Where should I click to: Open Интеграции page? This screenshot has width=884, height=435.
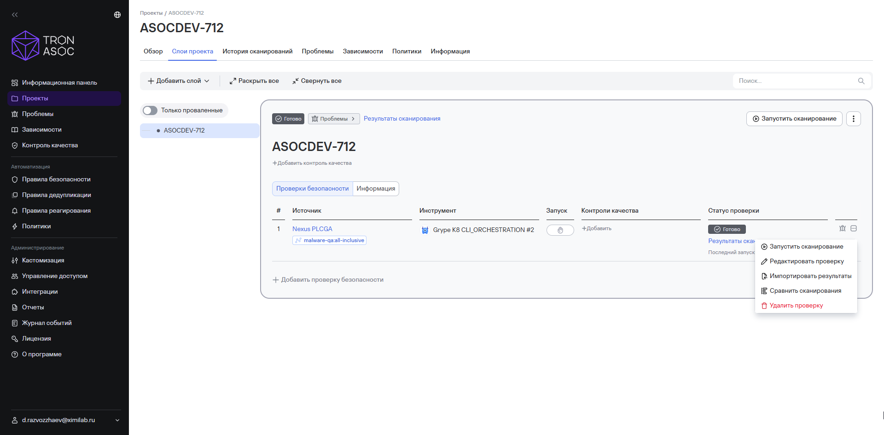pyautogui.click(x=64, y=291)
